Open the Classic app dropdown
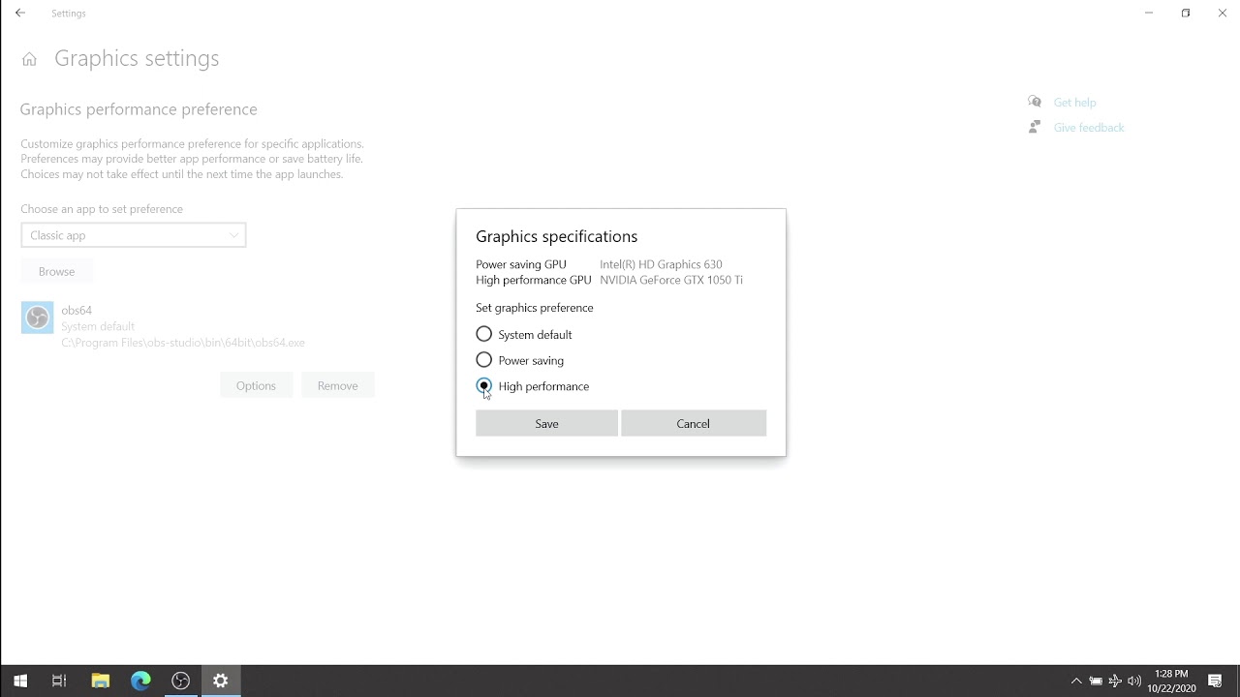 [134, 235]
